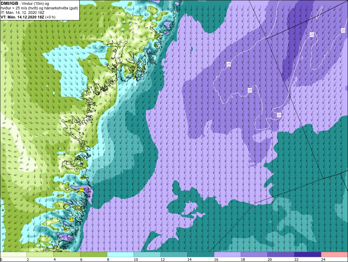Click the yellow "30" gust label on the coast
Viewport: 348px width, 262px height.
pyautogui.click(x=82, y=189)
